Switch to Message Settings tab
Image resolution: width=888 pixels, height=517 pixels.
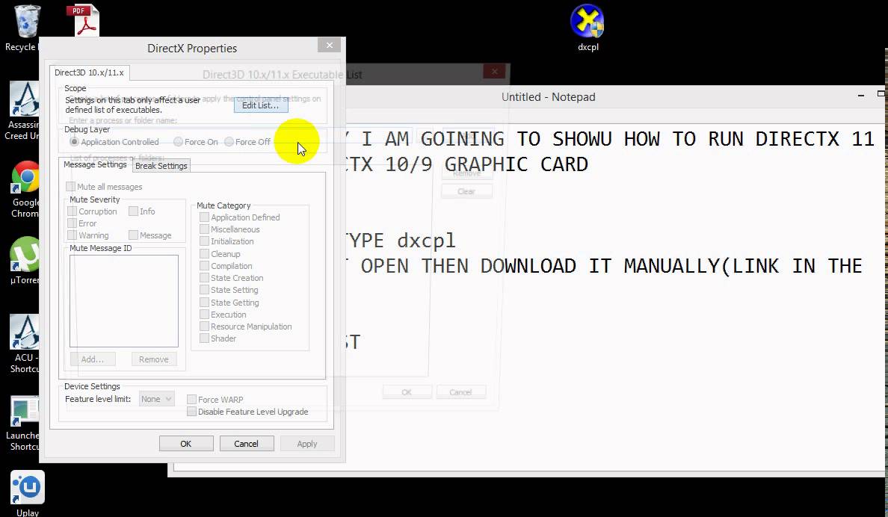click(x=95, y=164)
